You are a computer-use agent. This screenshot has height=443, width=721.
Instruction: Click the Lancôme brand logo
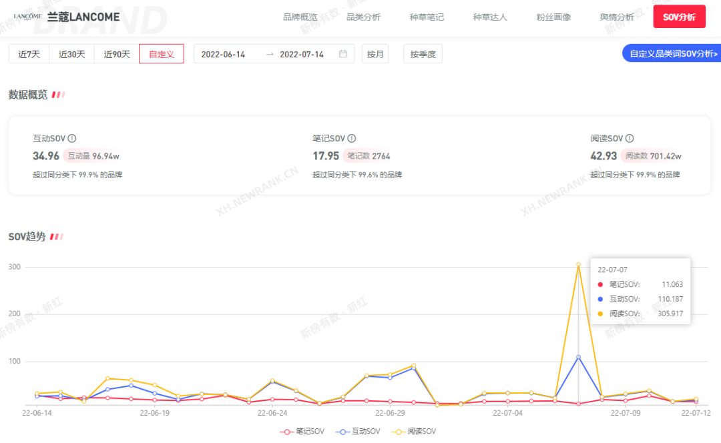click(28, 17)
